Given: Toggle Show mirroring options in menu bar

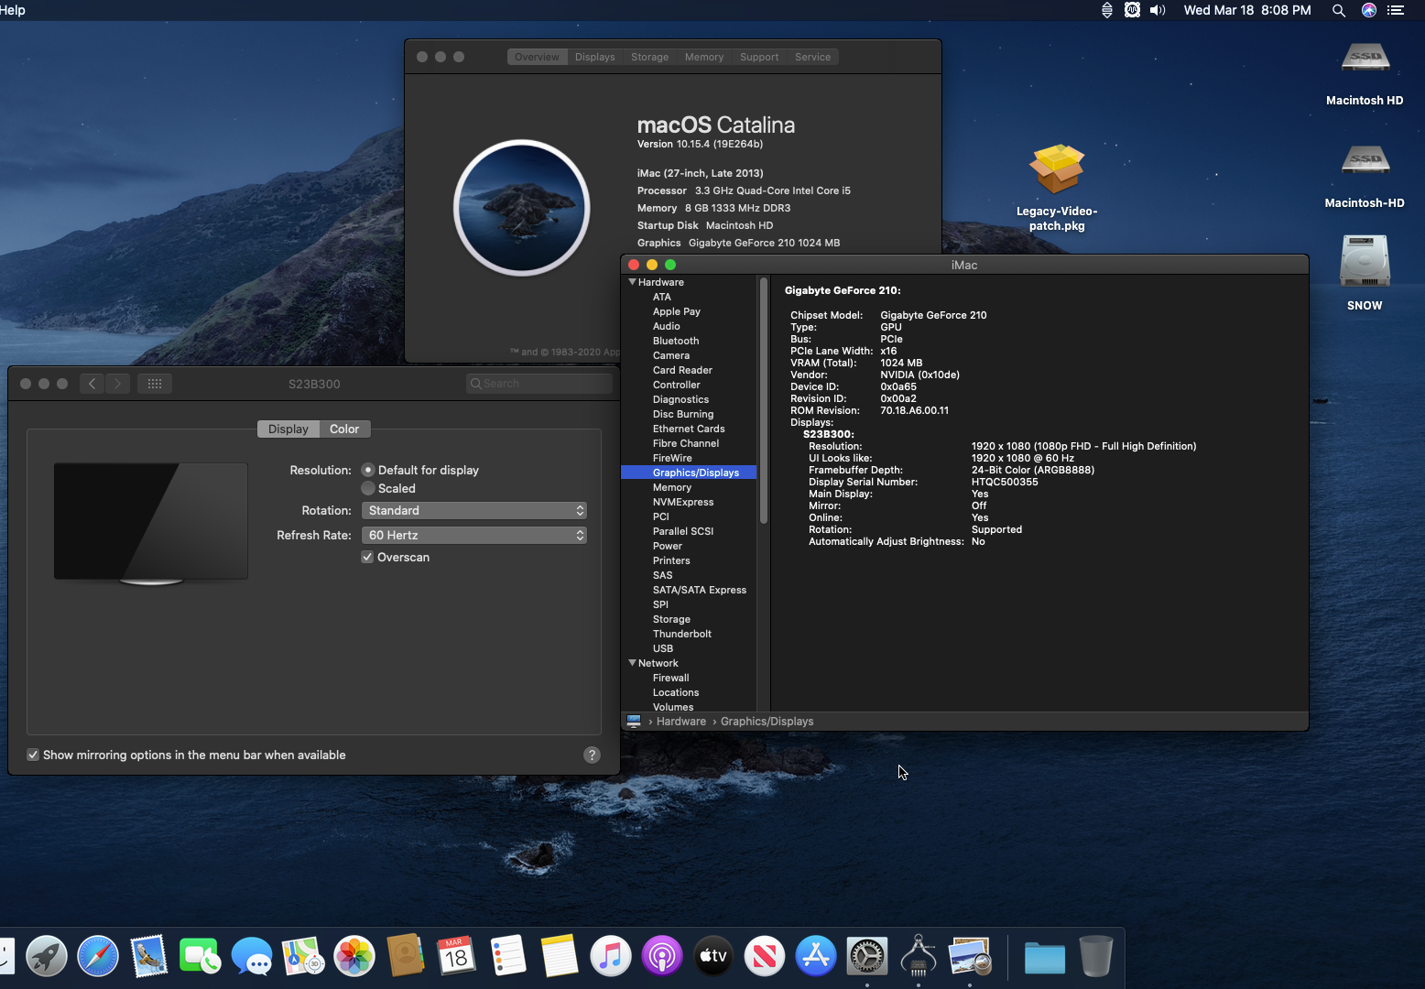Looking at the screenshot, I should pos(33,755).
